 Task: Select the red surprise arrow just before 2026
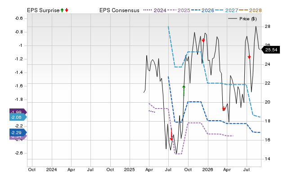[203, 40]
